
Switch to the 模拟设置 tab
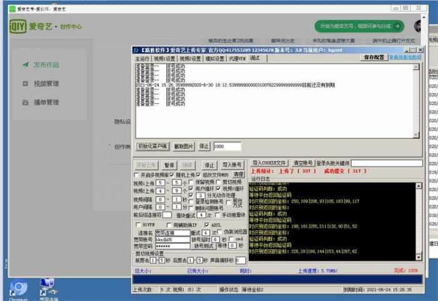tap(215, 59)
